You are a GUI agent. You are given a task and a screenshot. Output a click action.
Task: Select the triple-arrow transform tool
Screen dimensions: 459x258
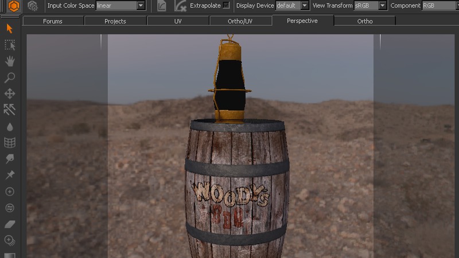click(10, 110)
